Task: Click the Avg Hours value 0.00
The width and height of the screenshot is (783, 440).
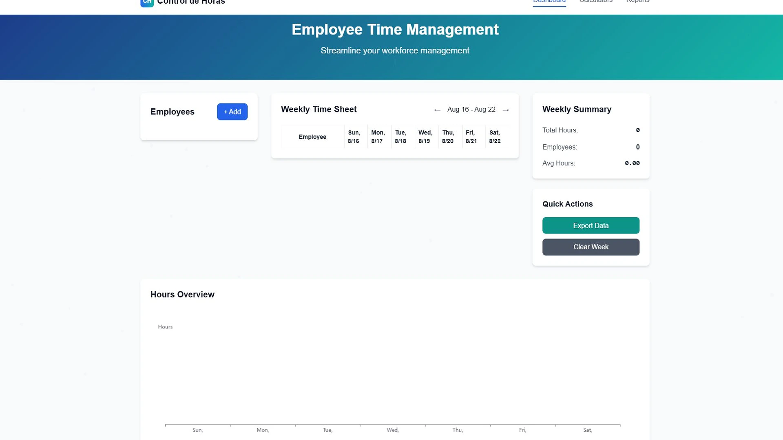Action: click(x=632, y=163)
